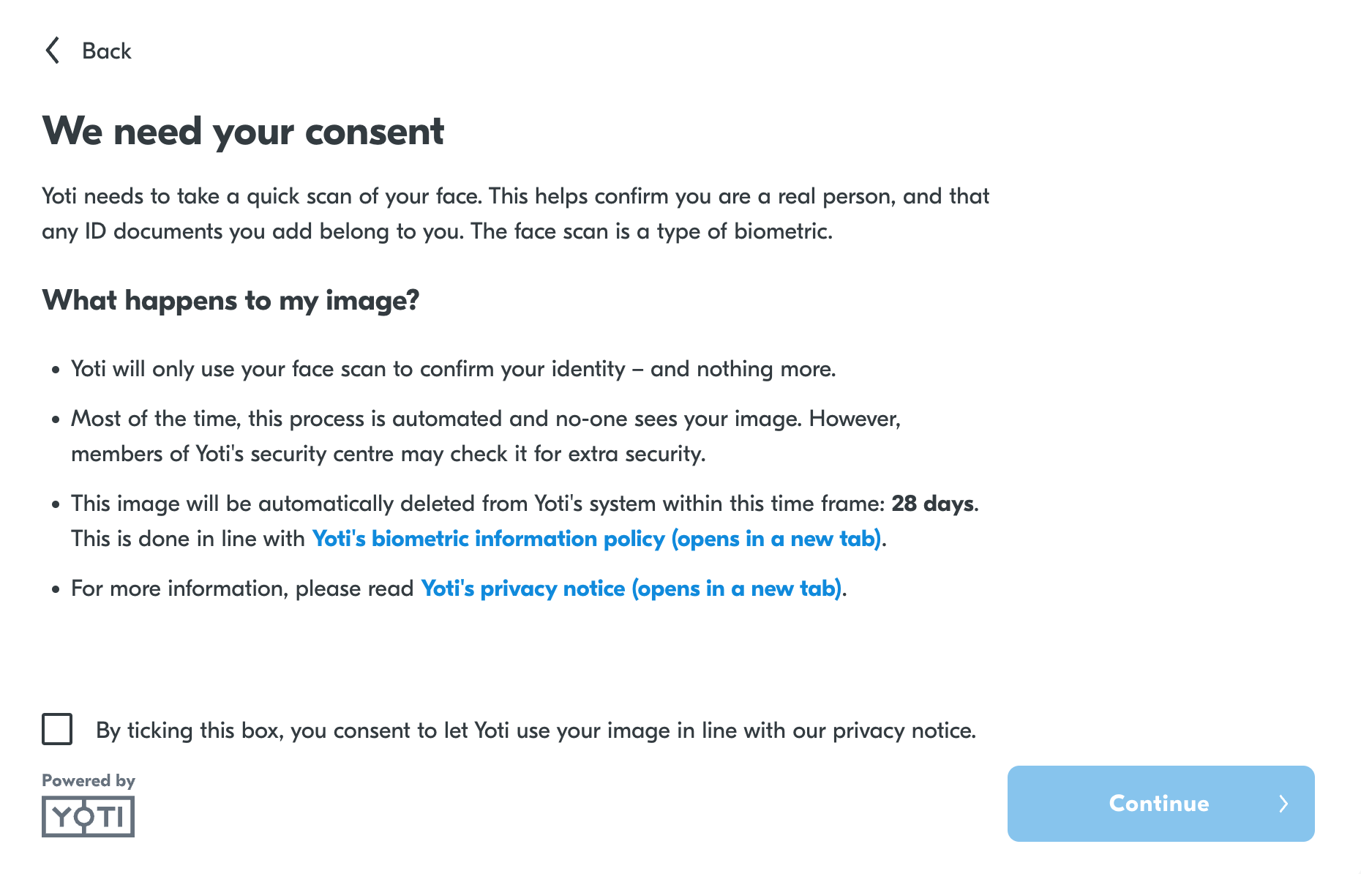The height and width of the screenshot is (874, 1361).
Task: Click the bold "28 days" text
Action: (x=933, y=504)
